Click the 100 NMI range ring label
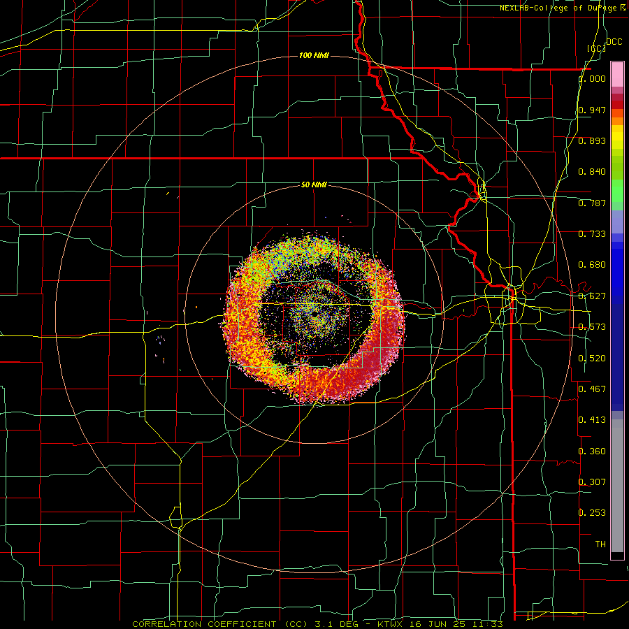The width and height of the screenshot is (629, 629). pyautogui.click(x=314, y=55)
